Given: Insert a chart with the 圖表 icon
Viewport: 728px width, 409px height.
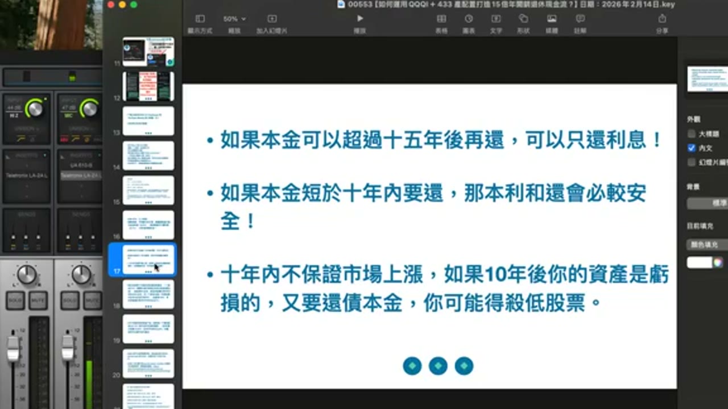Looking at the screenshot, I should pyautogui.click(x=469, y=19).
